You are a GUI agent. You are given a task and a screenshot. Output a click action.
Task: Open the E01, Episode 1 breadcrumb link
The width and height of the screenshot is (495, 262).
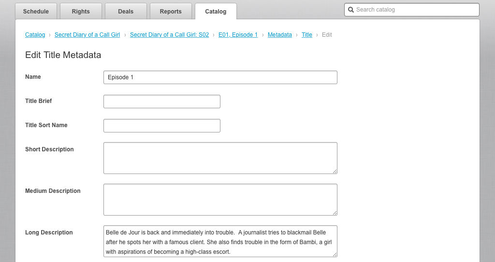click(238, 35)
